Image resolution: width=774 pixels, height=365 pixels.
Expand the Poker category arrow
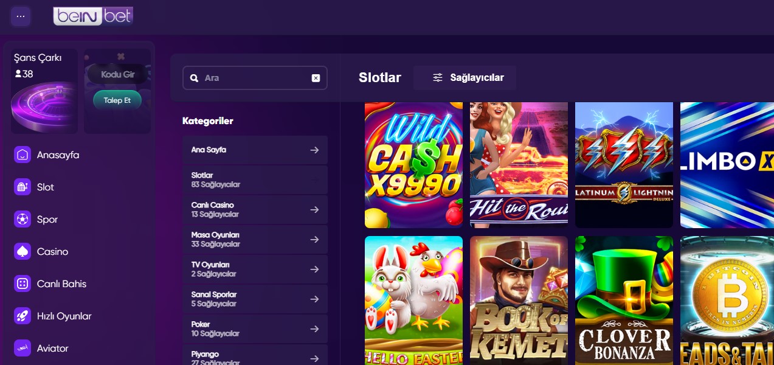coord(315,328)
